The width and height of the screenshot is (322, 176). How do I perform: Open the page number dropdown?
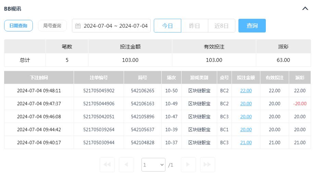(153, 165)
